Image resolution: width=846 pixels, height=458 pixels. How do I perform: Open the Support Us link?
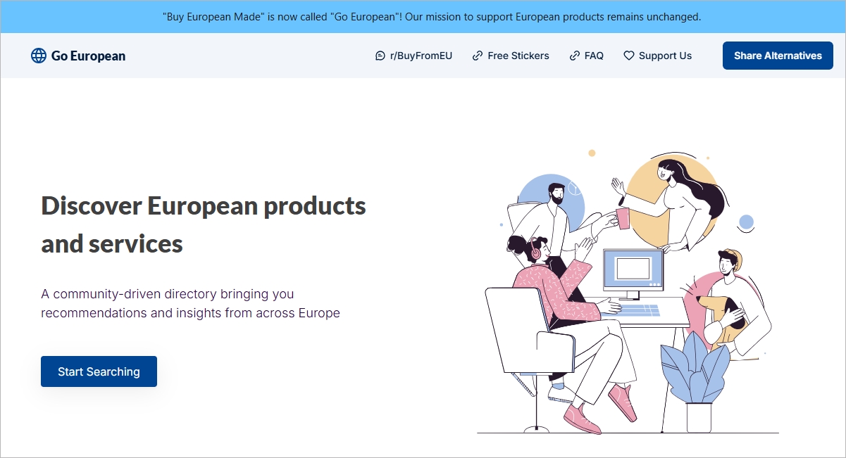(x=658, y=56)
